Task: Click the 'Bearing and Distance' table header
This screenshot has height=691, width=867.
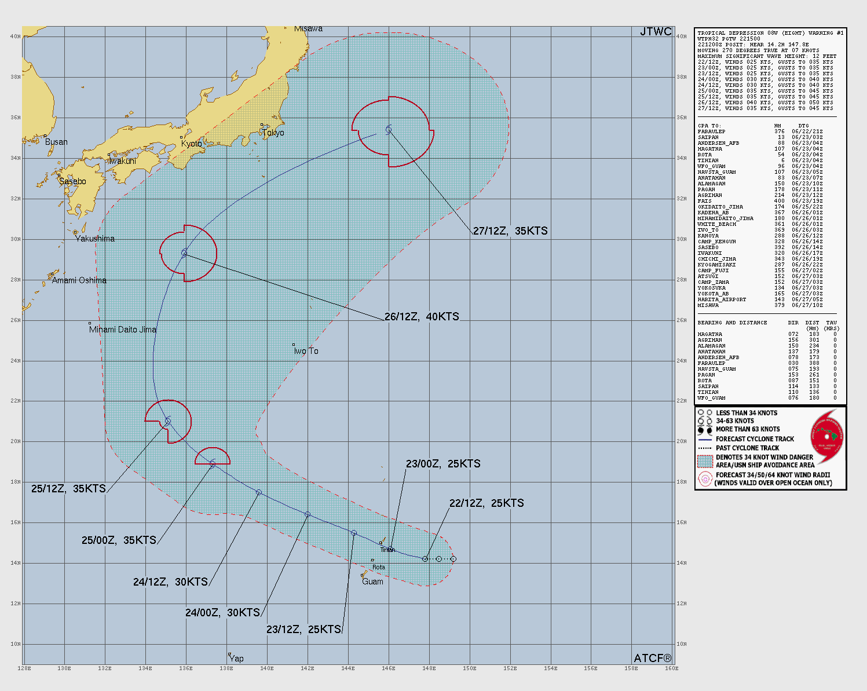Action: (732, 323)
